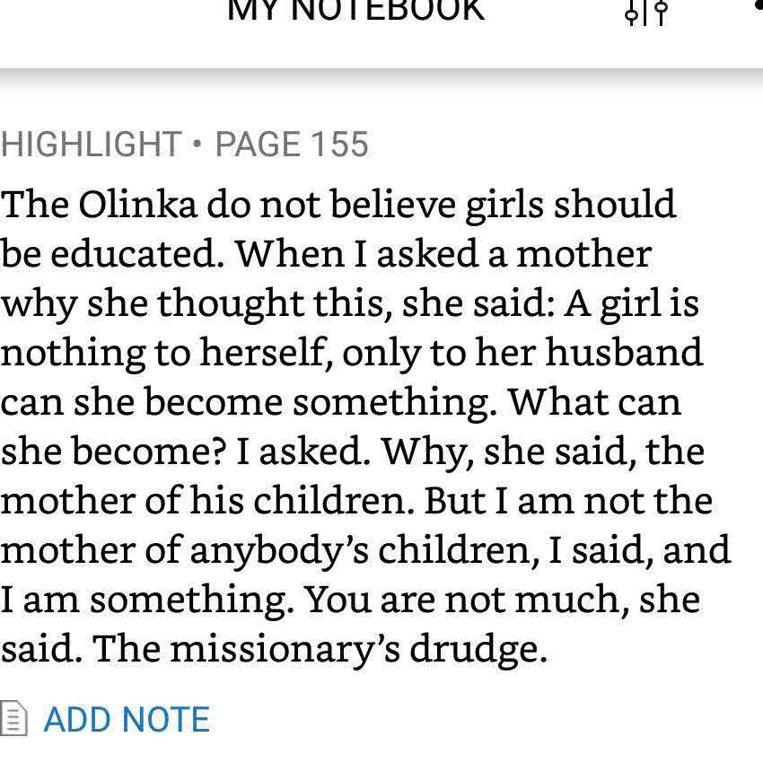Screen dimensions: 763x763
Task: Select the HIGHLIGHT label above the passage
Action: pyautogui.click(x=92, y=145)
